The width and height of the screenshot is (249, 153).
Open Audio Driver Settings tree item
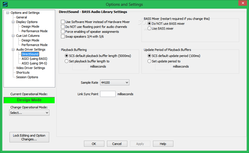(31, 49)
